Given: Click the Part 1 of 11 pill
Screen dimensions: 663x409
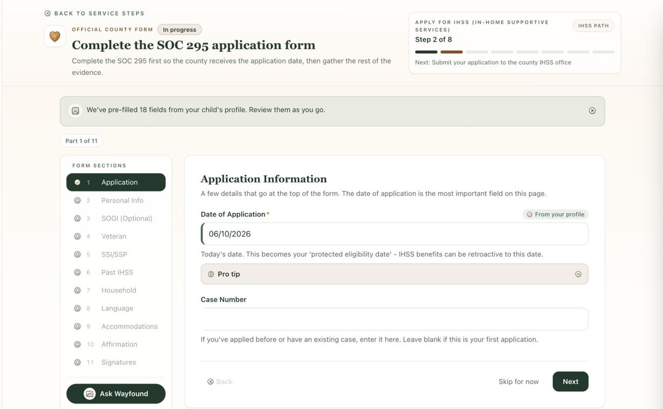Looking at the screenshot, I should point(82,141).
